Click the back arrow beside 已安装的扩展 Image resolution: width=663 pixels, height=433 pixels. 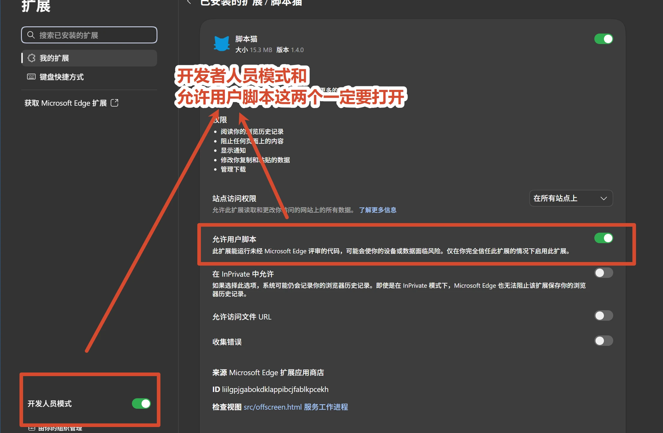pyautogui.click(x=189, y=2)
